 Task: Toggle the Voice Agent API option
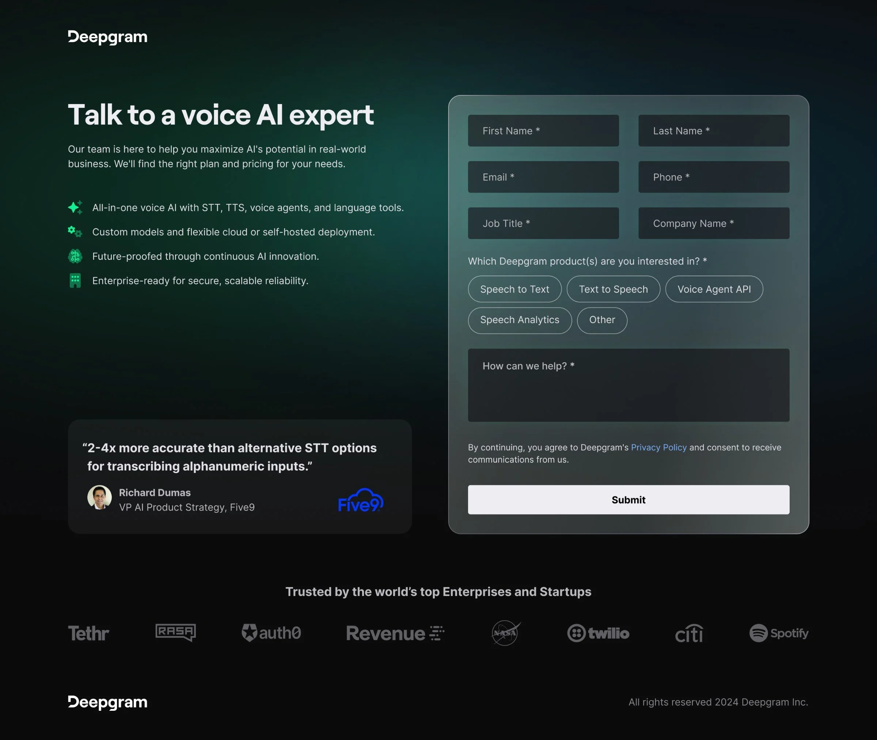point(714,289)
